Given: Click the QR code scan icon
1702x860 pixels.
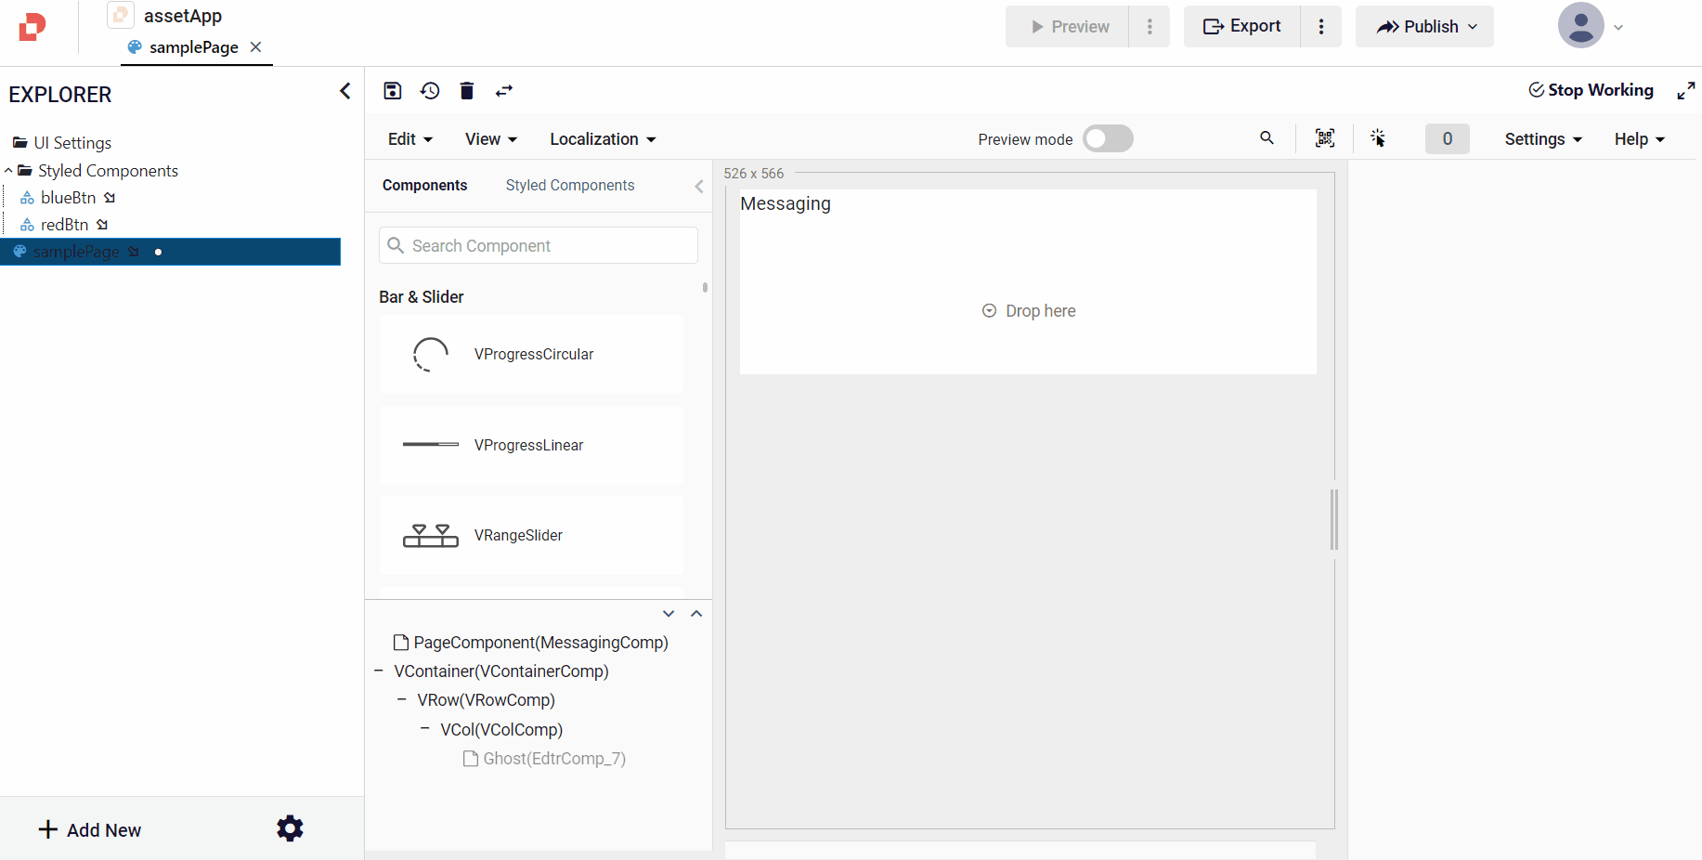Looking at the screenshot, I should [x=1325, y=138].
